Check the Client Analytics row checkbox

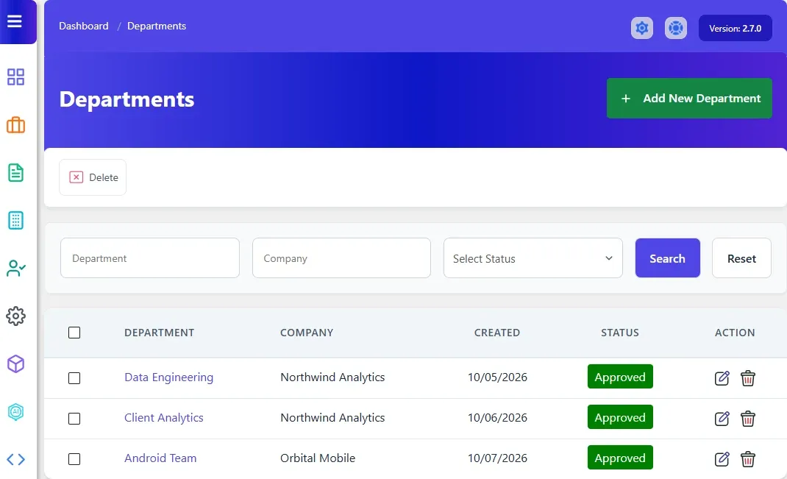(x=74, y=418)
